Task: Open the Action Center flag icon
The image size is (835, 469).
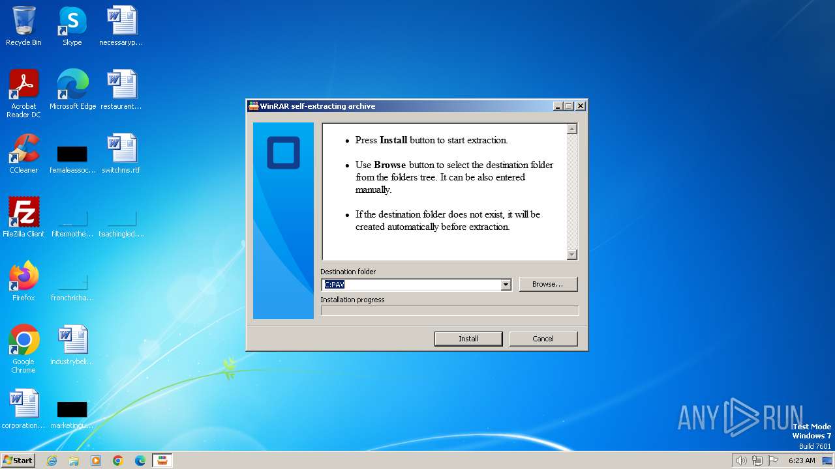Action: pyautogui.click(x=773, y=461)
